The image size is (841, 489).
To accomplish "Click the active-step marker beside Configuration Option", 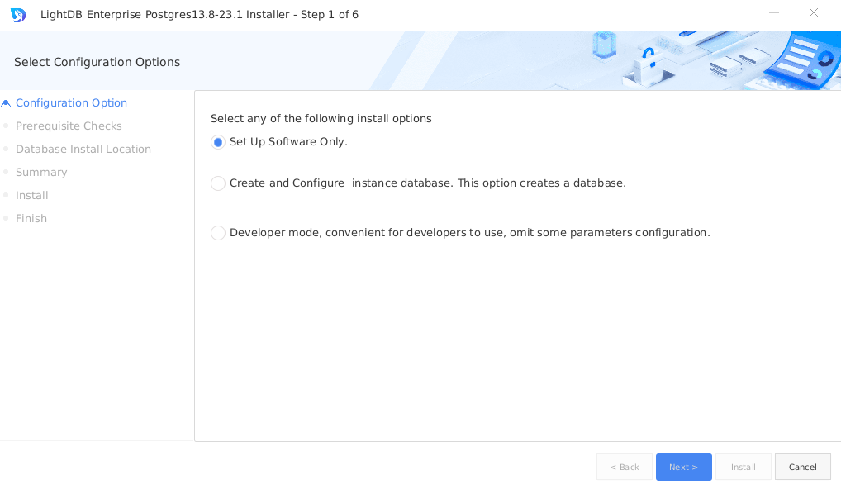I will pyautogui.click(x=6, y=103).
